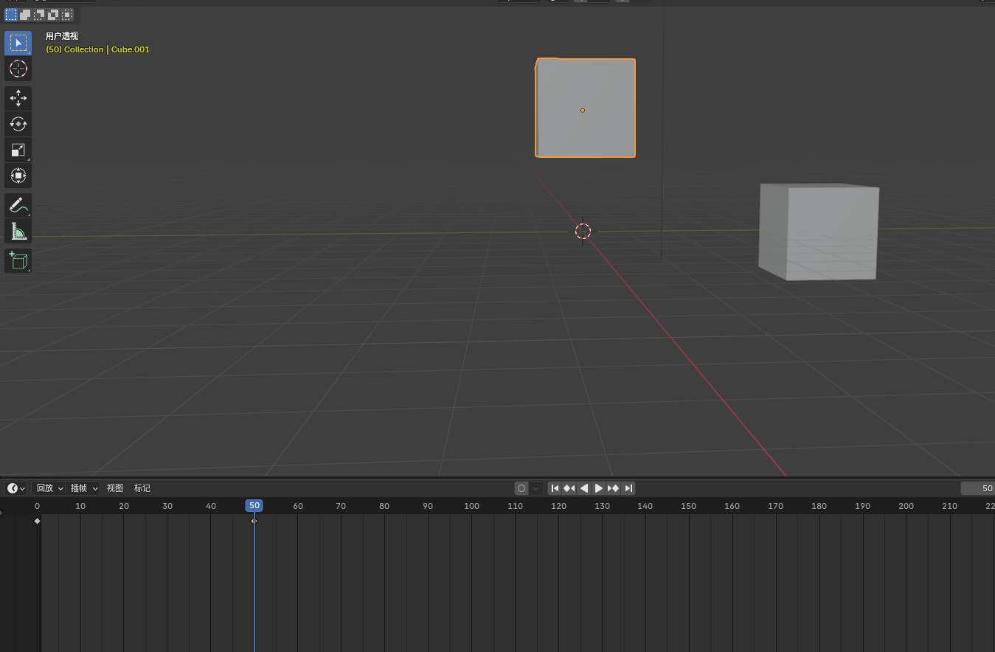Select the Cursor tool in the toolbar
Image resolution: width=995 pixels, height=652 pixels.
[x=18, y=69]
